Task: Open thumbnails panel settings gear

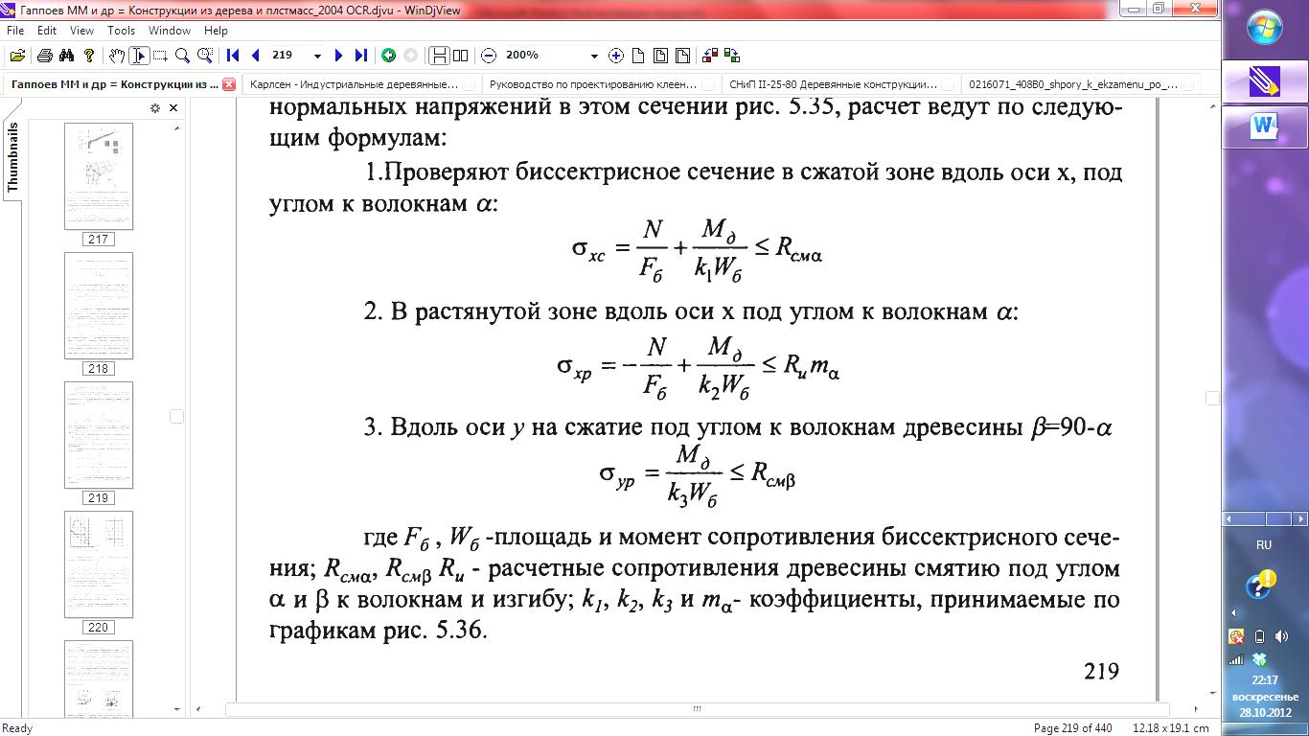Action: pyautogui.click(x=155, y=108)
